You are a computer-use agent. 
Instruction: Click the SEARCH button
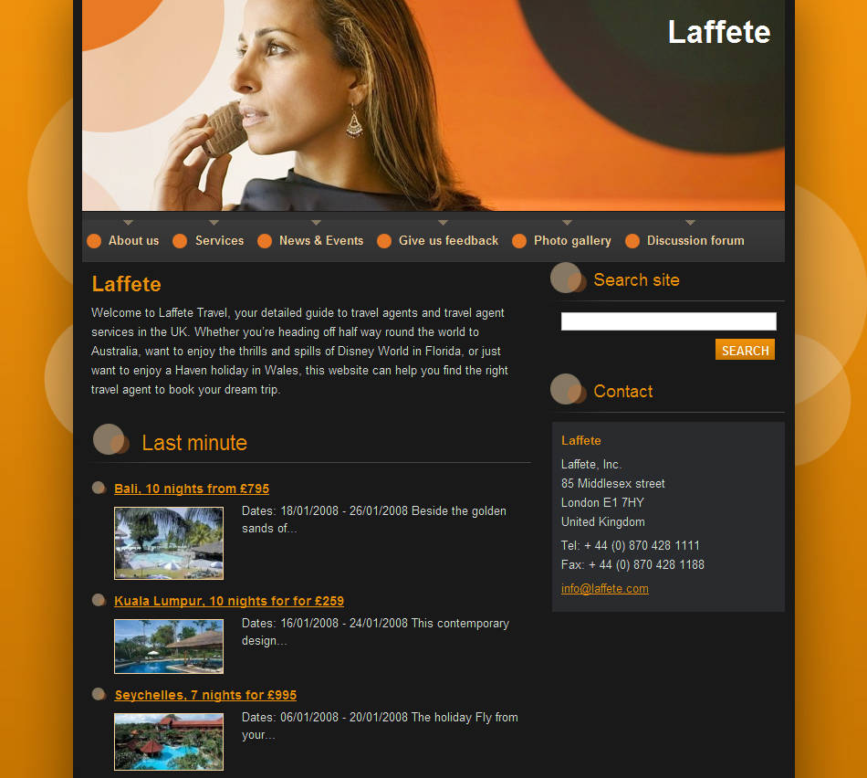tap(745, 350)
